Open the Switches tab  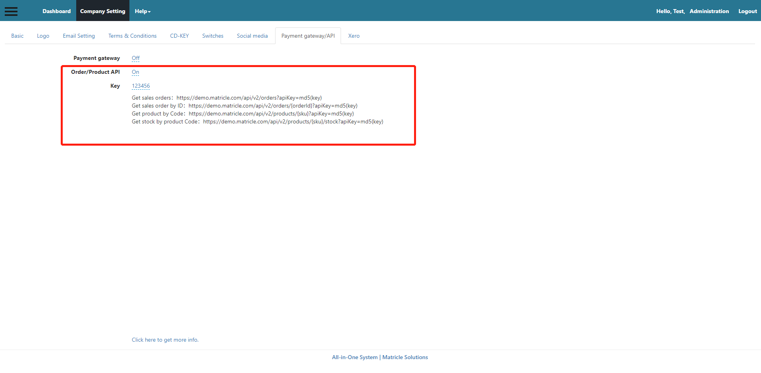[x=213, y=36]
